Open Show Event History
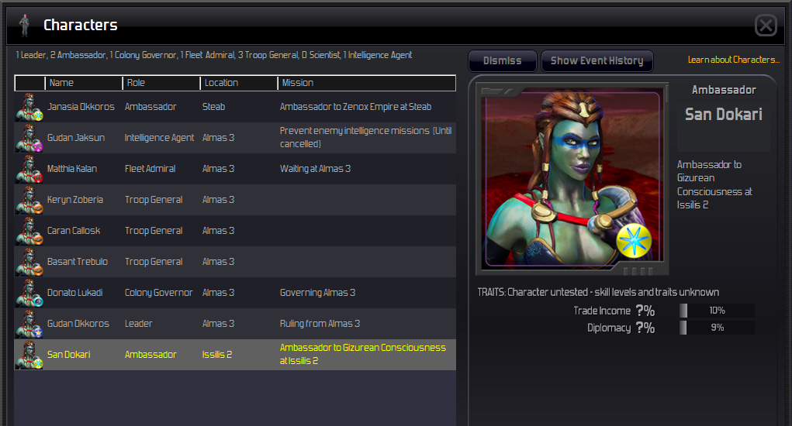The height and width of the screenshot is (426, 792). [597, 61]
